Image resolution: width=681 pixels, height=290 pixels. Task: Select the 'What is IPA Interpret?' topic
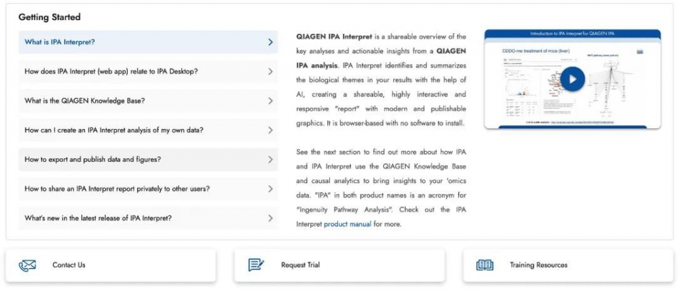60,42
